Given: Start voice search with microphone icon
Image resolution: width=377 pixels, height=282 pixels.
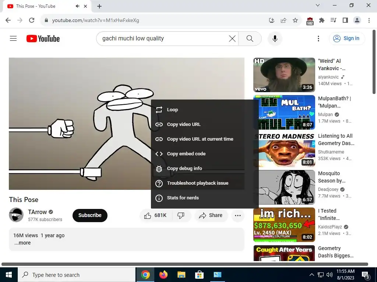Looking at the screenshot, I should pyautogui.click(x=275, y=38).
